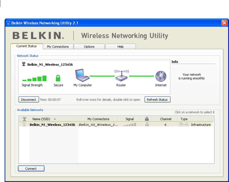Sort by My Connections column header
Viewport: 229px width, 182px height.
coord(98,119)
